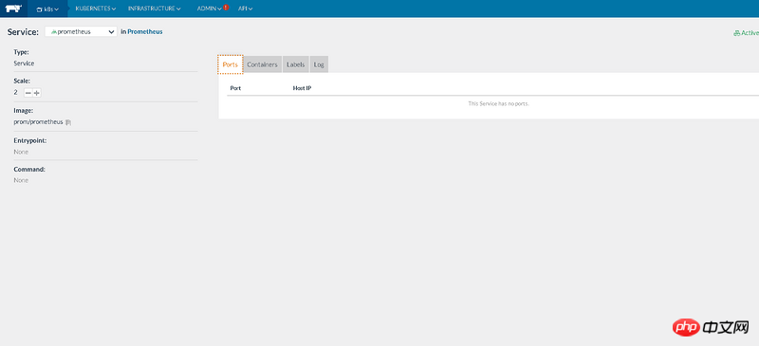Click the Host IP column header
759x346 pixels.
[302, 88]
